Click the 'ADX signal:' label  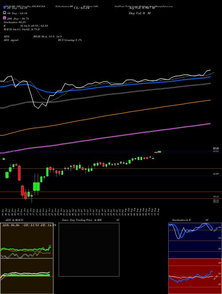click(x=11, y=40)
